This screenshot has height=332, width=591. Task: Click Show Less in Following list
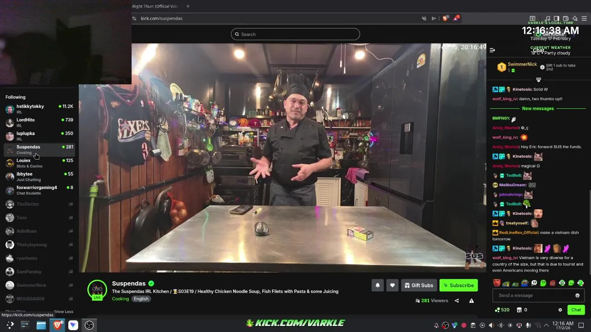[x=63, y=312]
